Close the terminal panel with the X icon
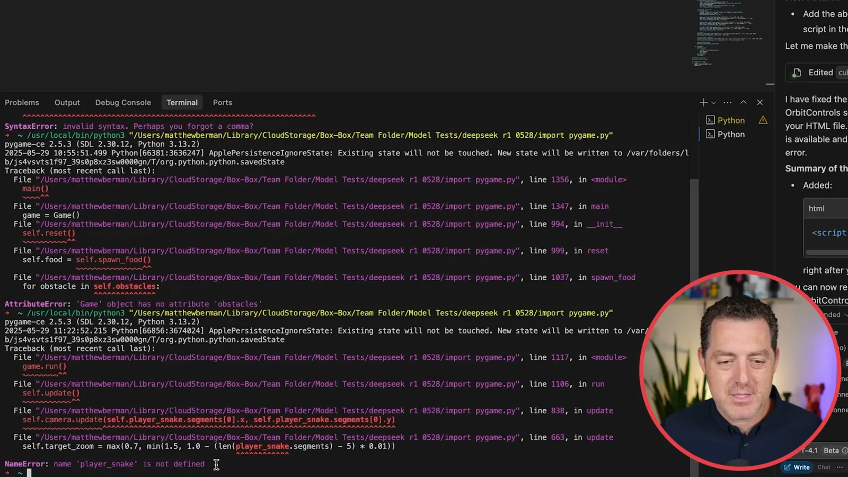The height and width of the screenshot is (477, 848). 760,102
